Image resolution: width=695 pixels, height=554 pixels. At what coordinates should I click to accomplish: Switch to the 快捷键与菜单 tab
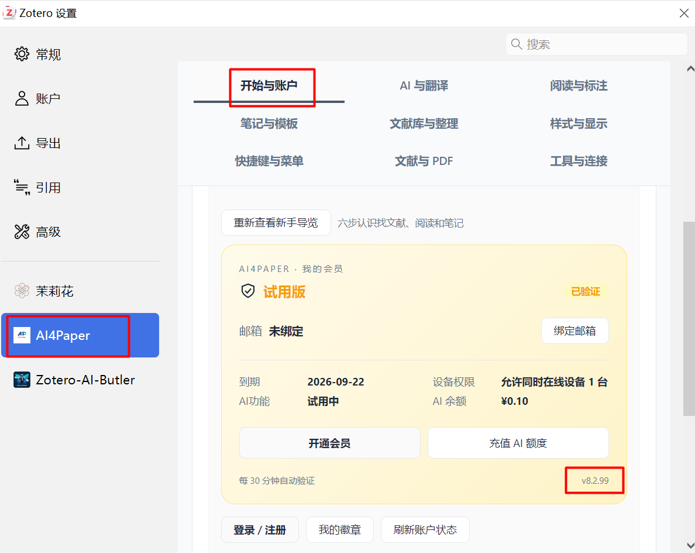[269, 161]
